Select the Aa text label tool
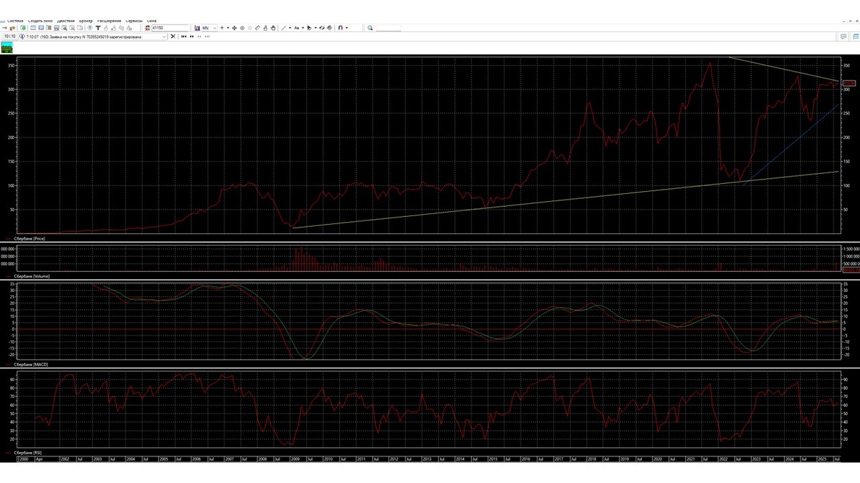 (x=297, y=28)
